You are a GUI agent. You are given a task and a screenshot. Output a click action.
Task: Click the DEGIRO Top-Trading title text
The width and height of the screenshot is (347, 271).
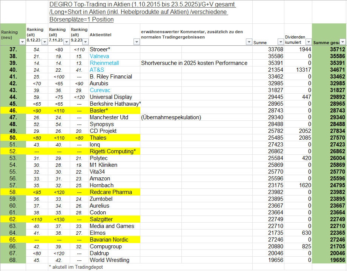tap(143, 12)
